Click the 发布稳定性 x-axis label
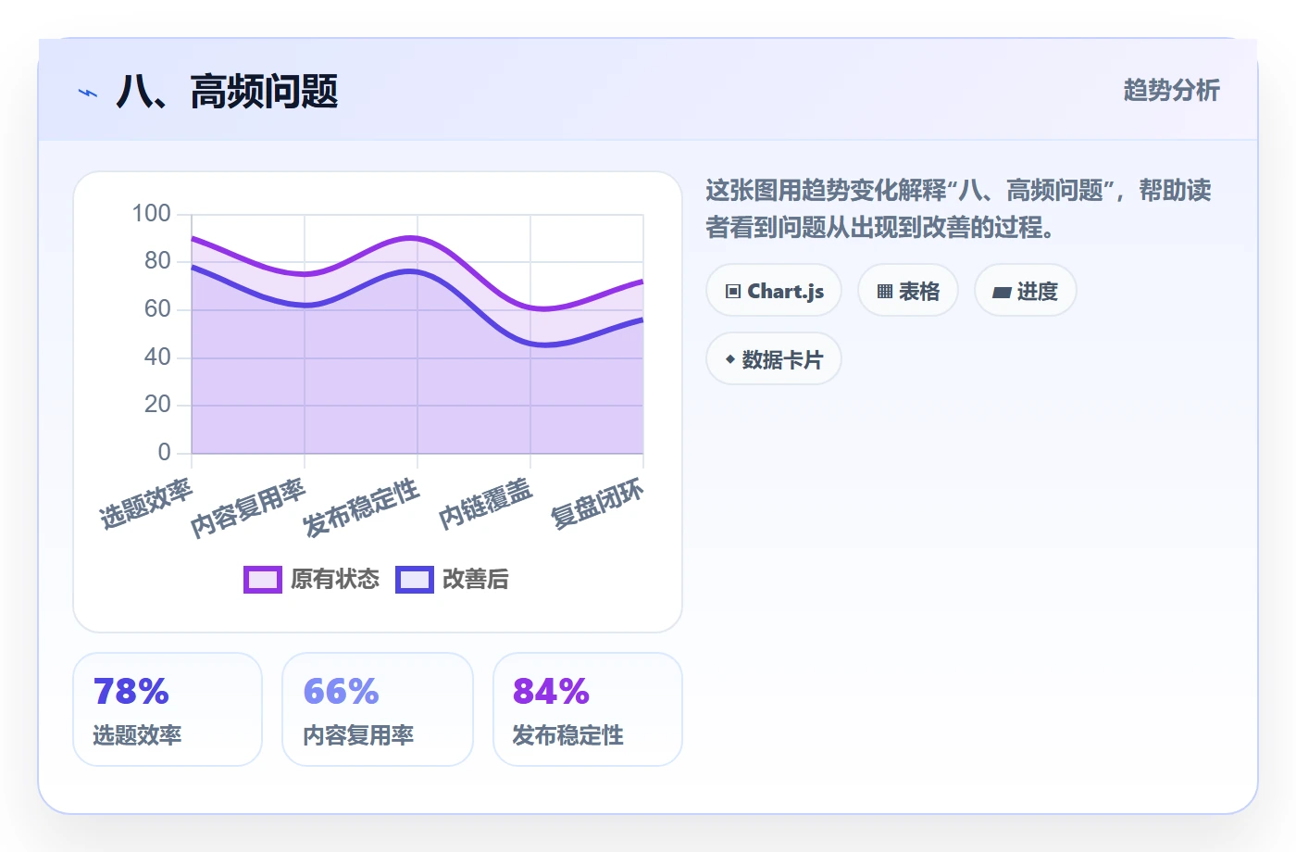This screenshot has height=852, width=1296. tap(360, 508)
